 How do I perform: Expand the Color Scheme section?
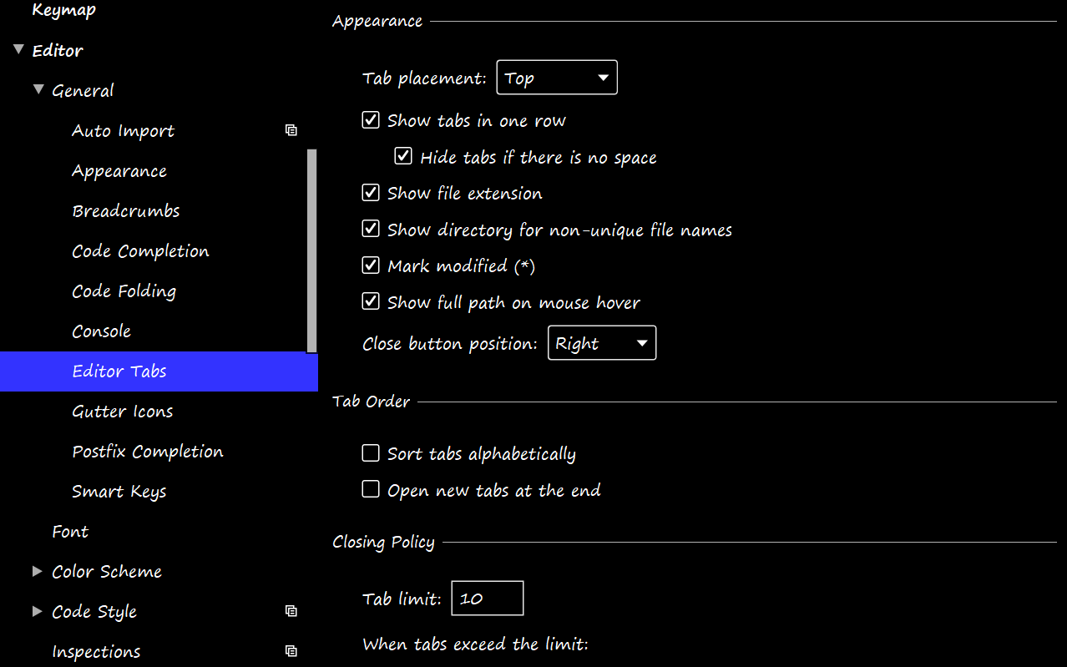tap(38, 570)
